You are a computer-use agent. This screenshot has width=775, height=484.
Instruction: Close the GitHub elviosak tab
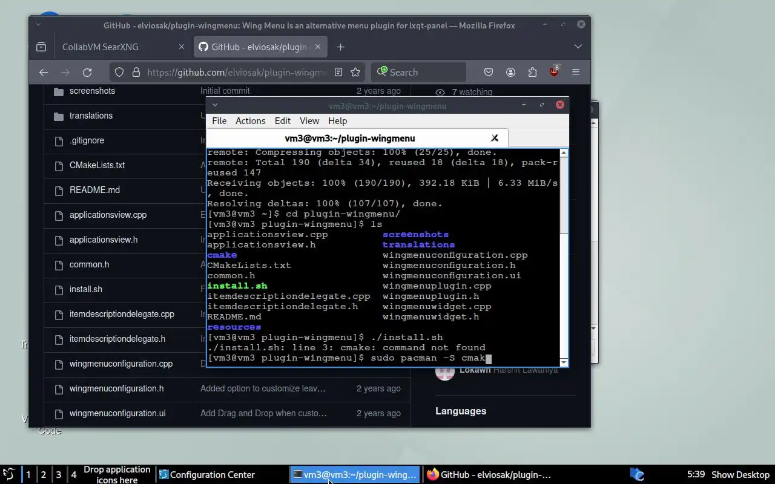click(318, 47)
